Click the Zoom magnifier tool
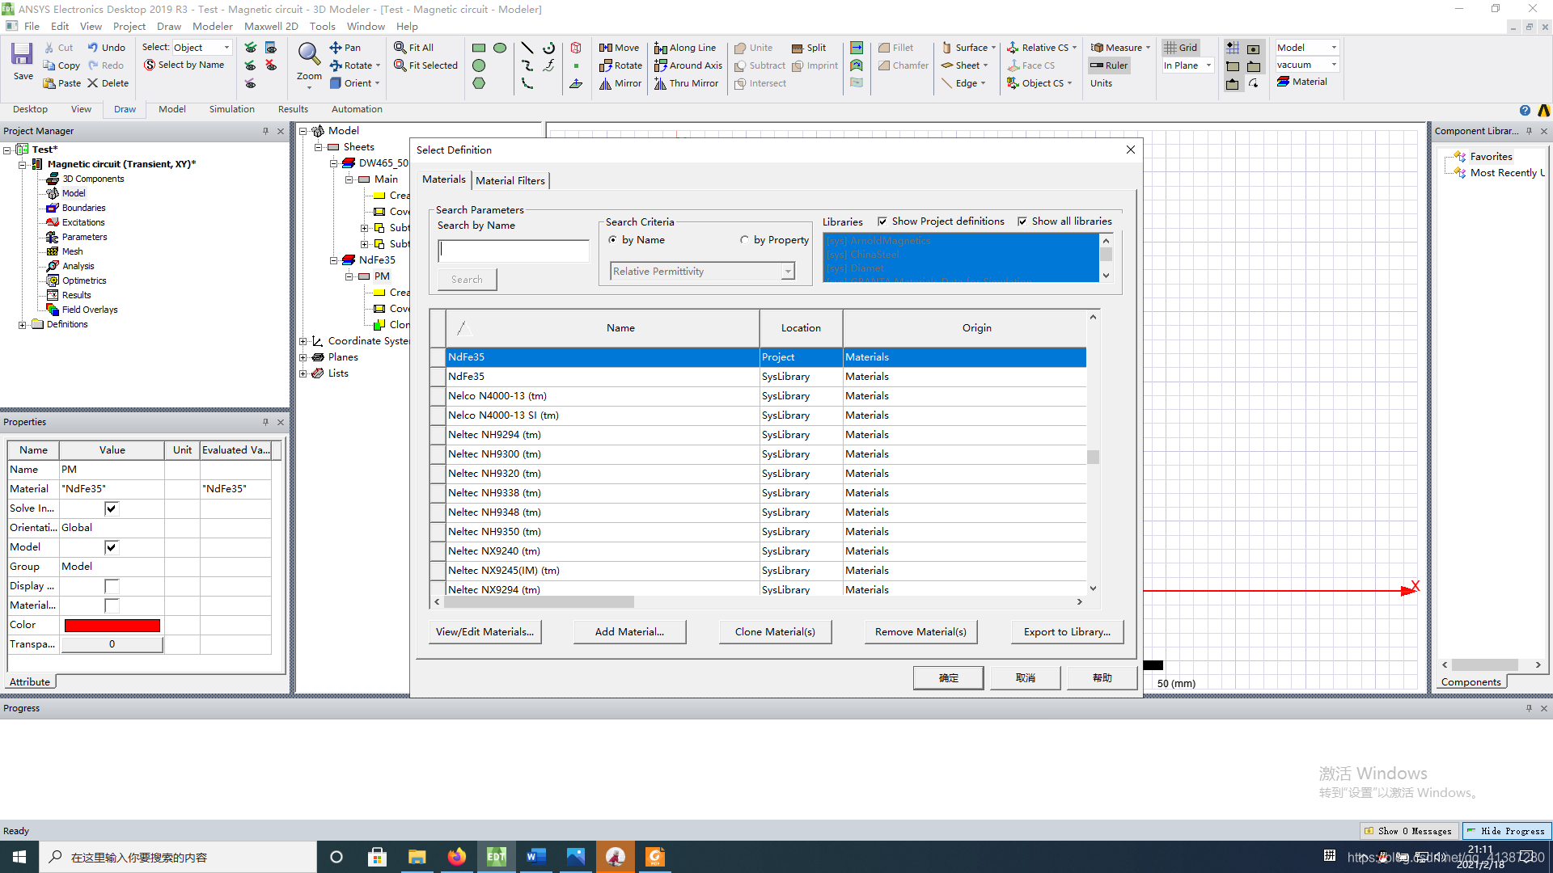Screen dimensions: 1553x873 click(x=308, y=54)
